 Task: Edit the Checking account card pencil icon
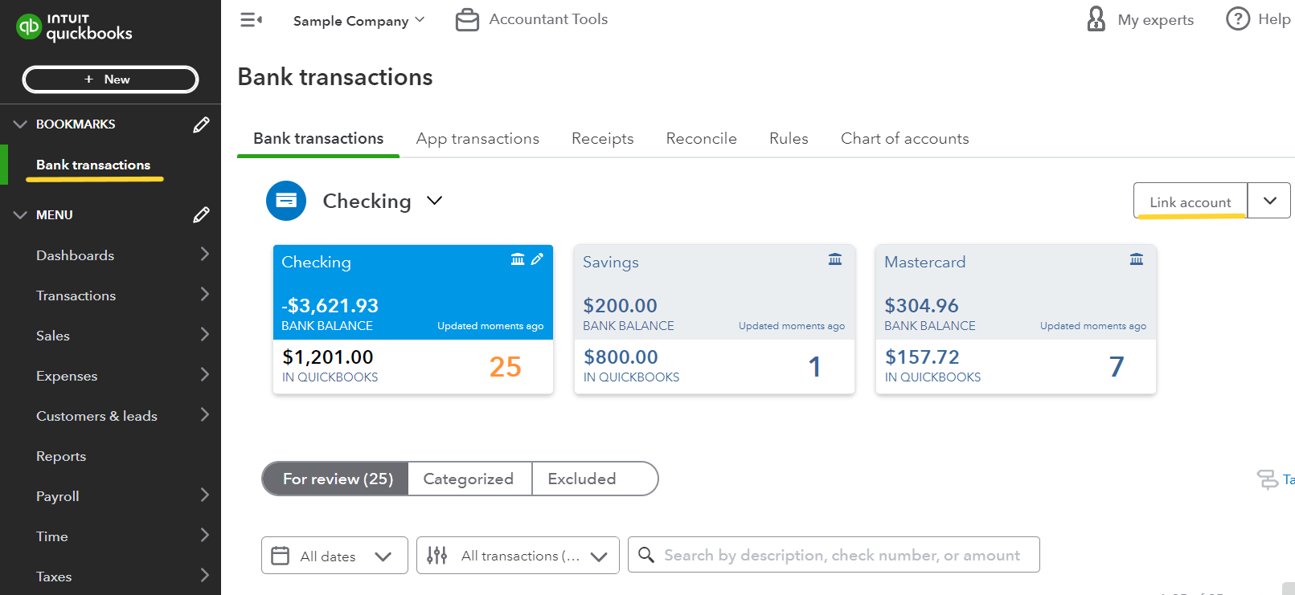coord(537,259)
